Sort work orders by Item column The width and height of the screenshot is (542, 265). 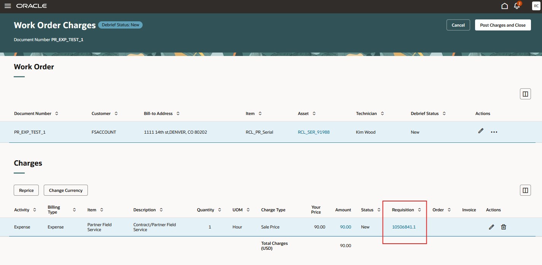[x=260, y=113]
